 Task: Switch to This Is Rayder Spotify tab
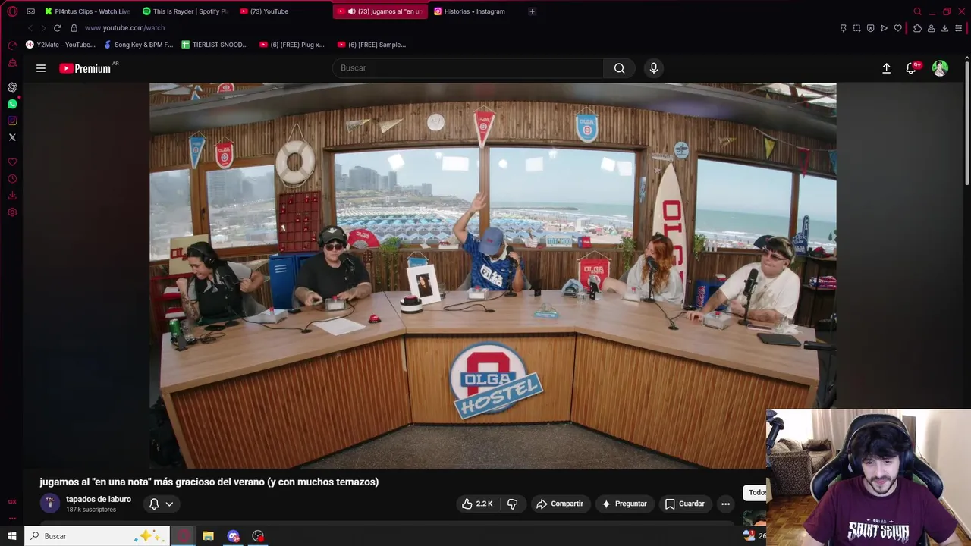point(185,11)
